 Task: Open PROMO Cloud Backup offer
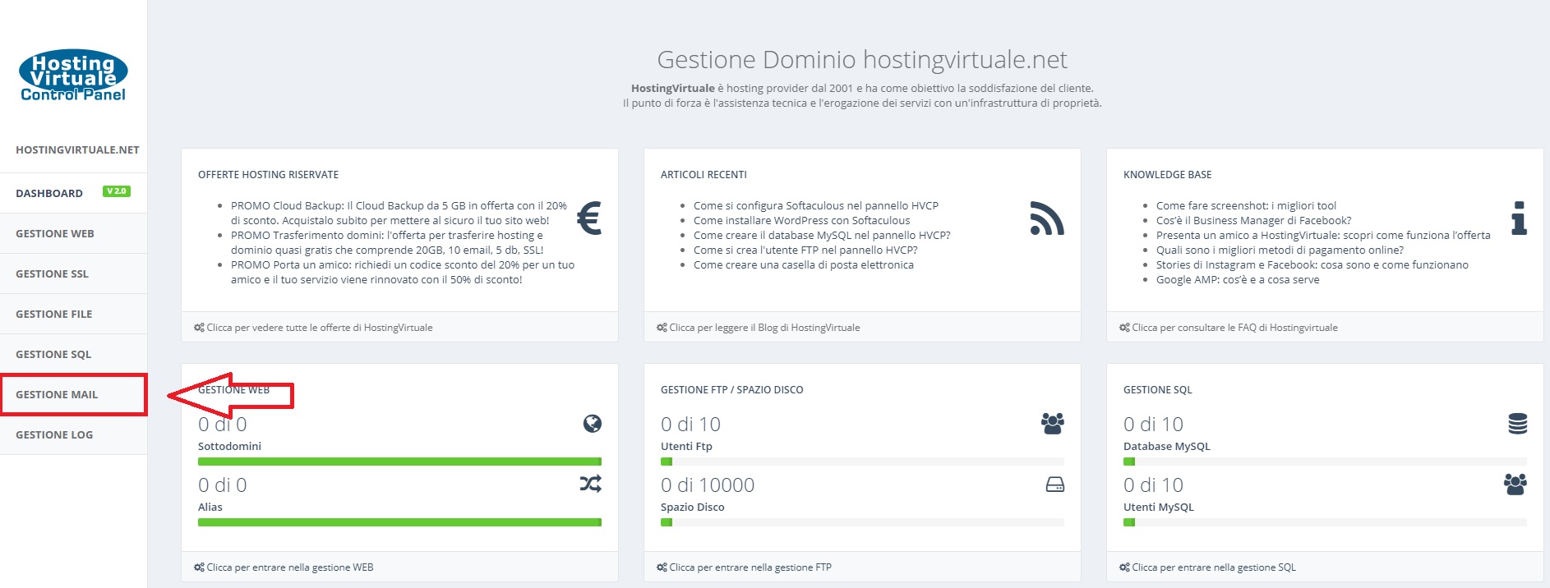pos(399,213)
